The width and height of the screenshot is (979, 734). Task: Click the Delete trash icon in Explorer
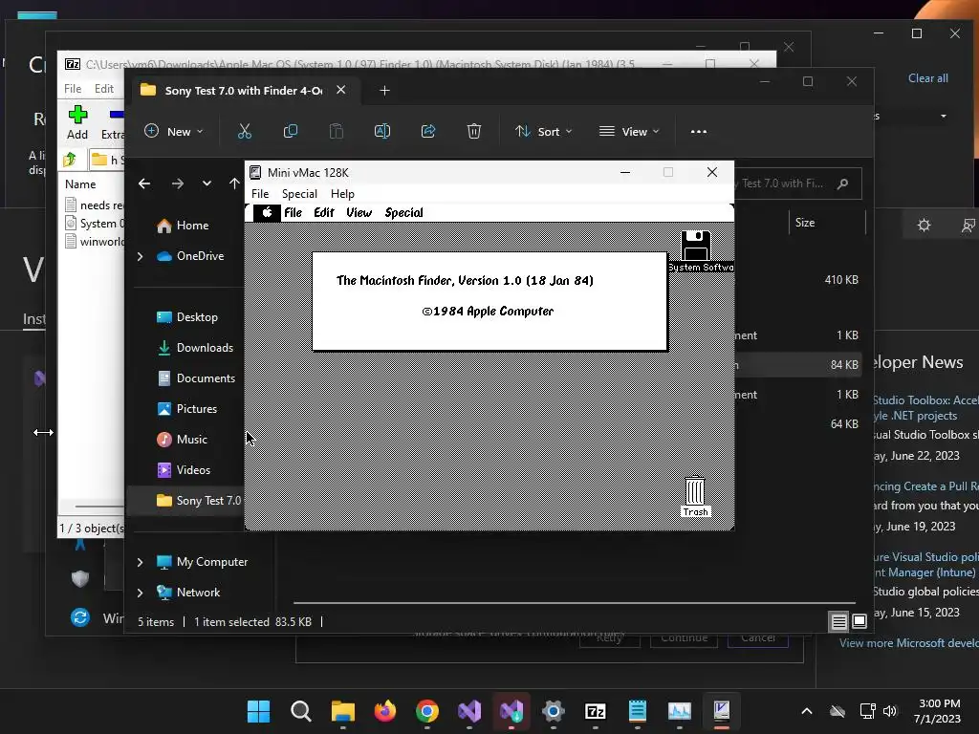tap(474, 131)
